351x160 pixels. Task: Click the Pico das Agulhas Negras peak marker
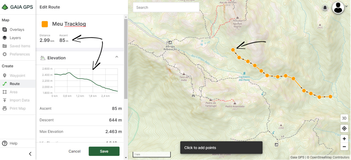tap(237, 17)
